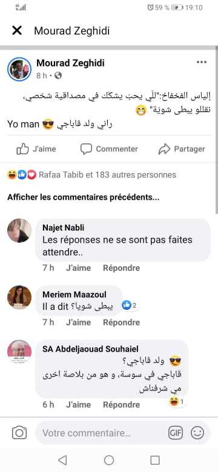Screen dimensions: 218x472
Task: Focus the Votre commentaire input field
Action: point(102,433)
